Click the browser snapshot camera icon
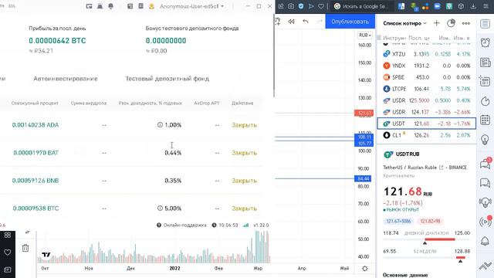Screen dimensions: 494x278 click(291, 6)
